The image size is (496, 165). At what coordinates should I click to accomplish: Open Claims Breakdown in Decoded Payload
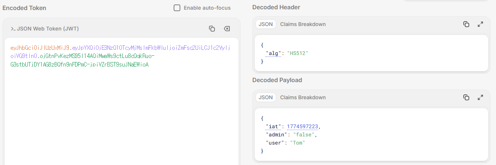tap(303, 97)
